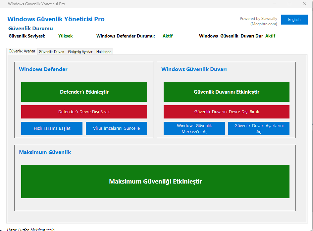Switch language with the English button

point(294,20)
